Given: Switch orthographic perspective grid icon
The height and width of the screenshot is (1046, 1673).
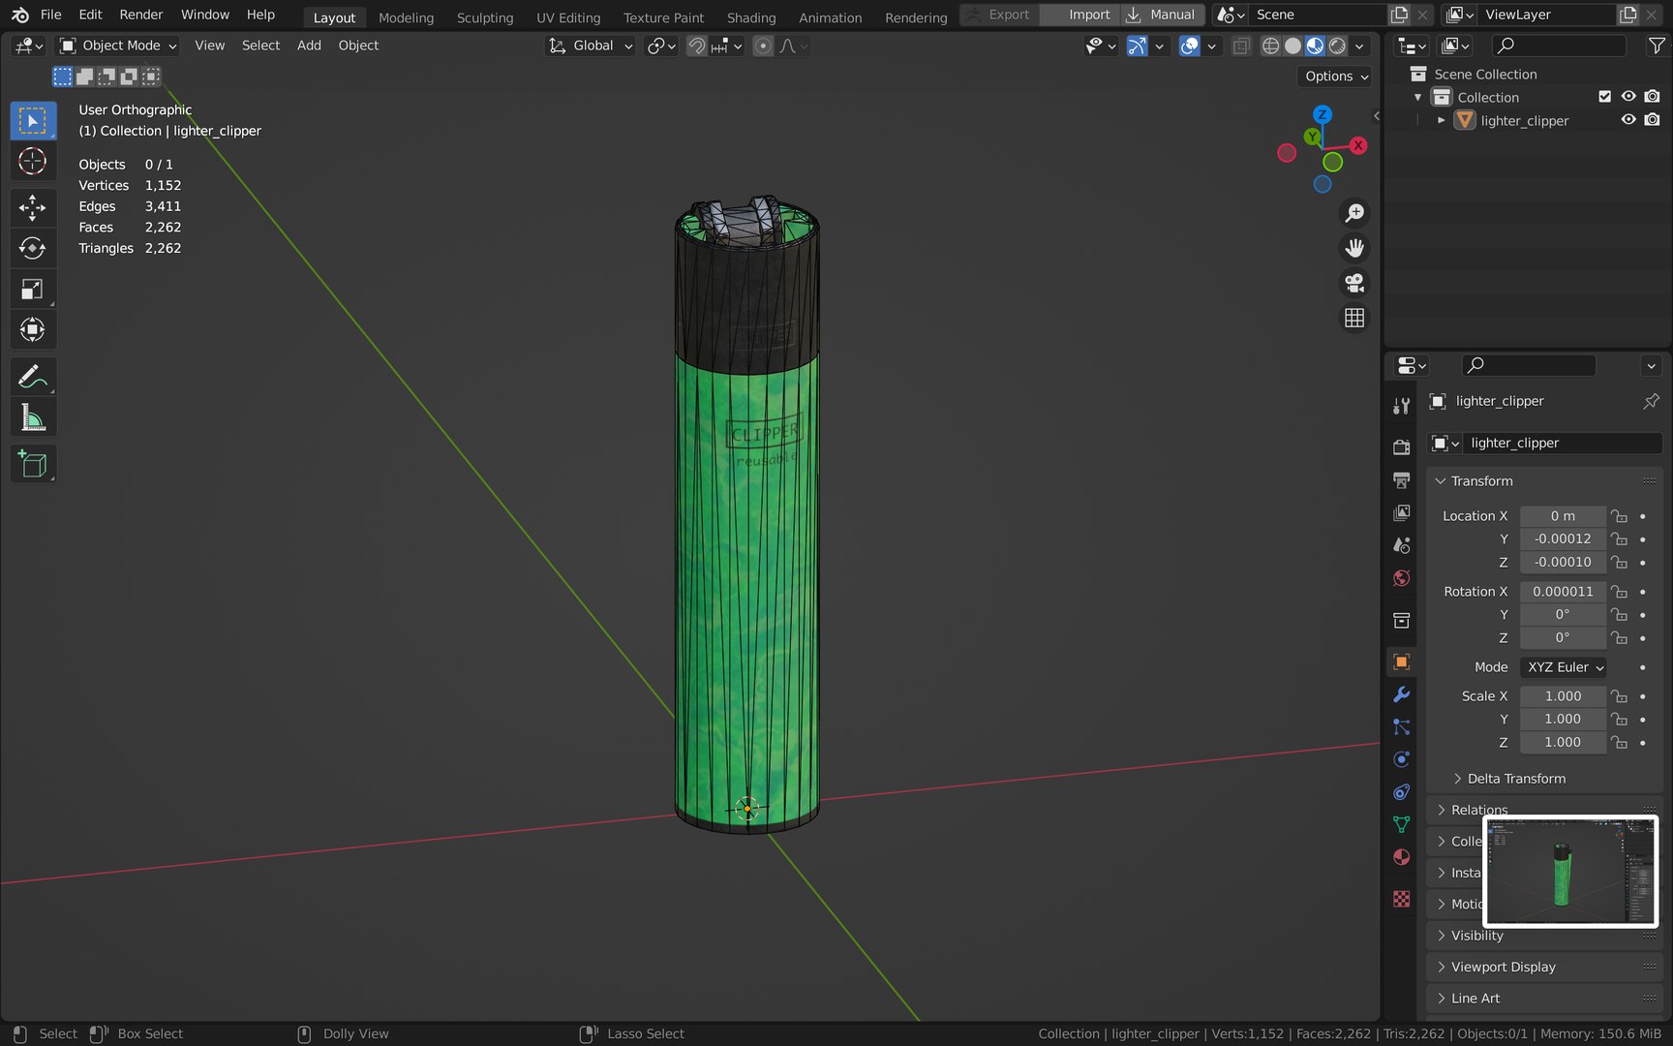Looking at the screenshot, I should coord(1354,318).
